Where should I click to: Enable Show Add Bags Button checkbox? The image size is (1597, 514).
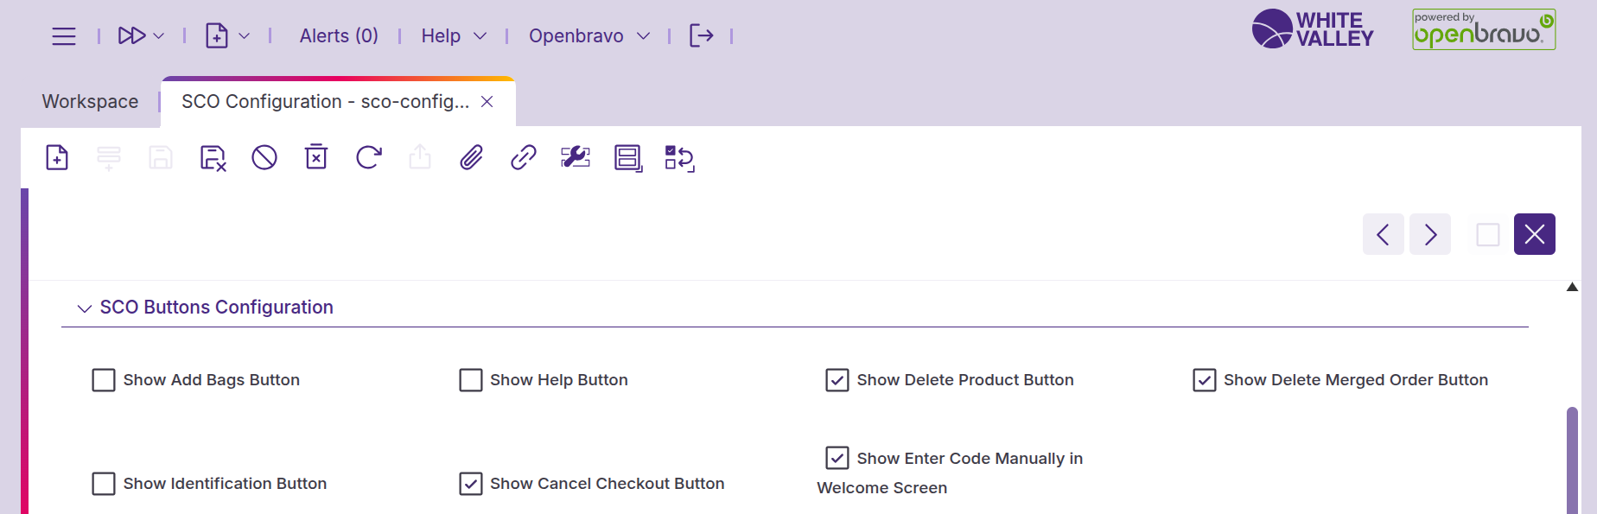click(104, 380)
